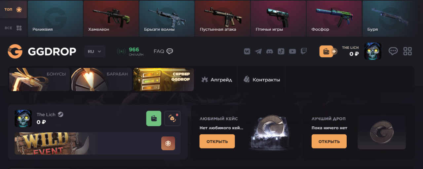Expand the RU language dropdown
The width and height of the screenshot is (423, 169).
(95, 51)
